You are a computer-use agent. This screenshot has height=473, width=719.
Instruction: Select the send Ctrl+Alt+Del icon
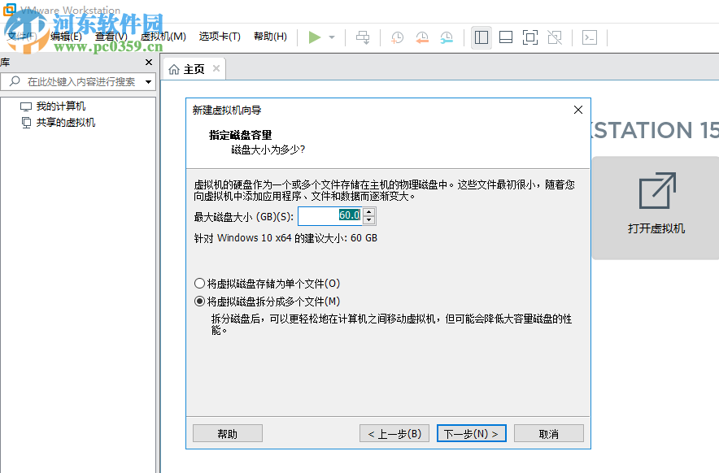point(363,37)
